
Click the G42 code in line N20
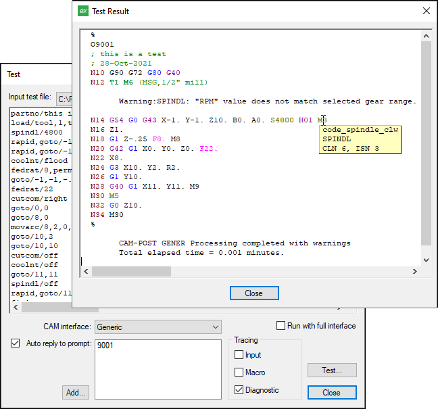(x=116, y=149)
